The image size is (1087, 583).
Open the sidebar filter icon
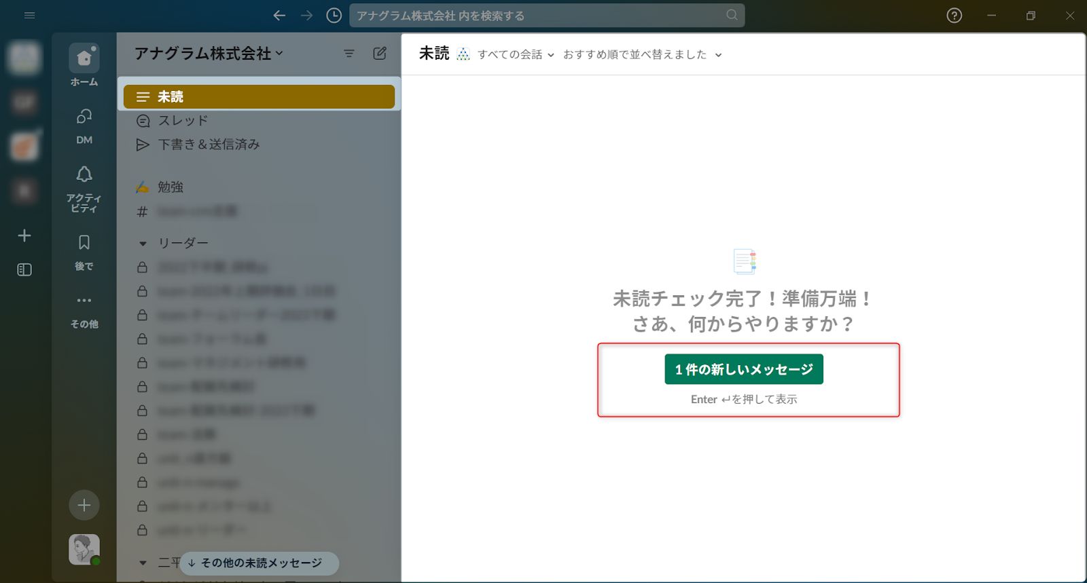pyautogui.click(x=349, y=54)
